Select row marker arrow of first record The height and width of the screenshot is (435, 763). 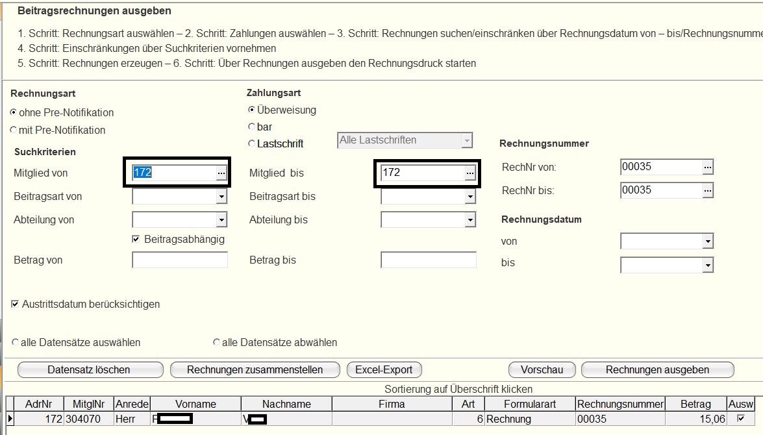[9, 419]
